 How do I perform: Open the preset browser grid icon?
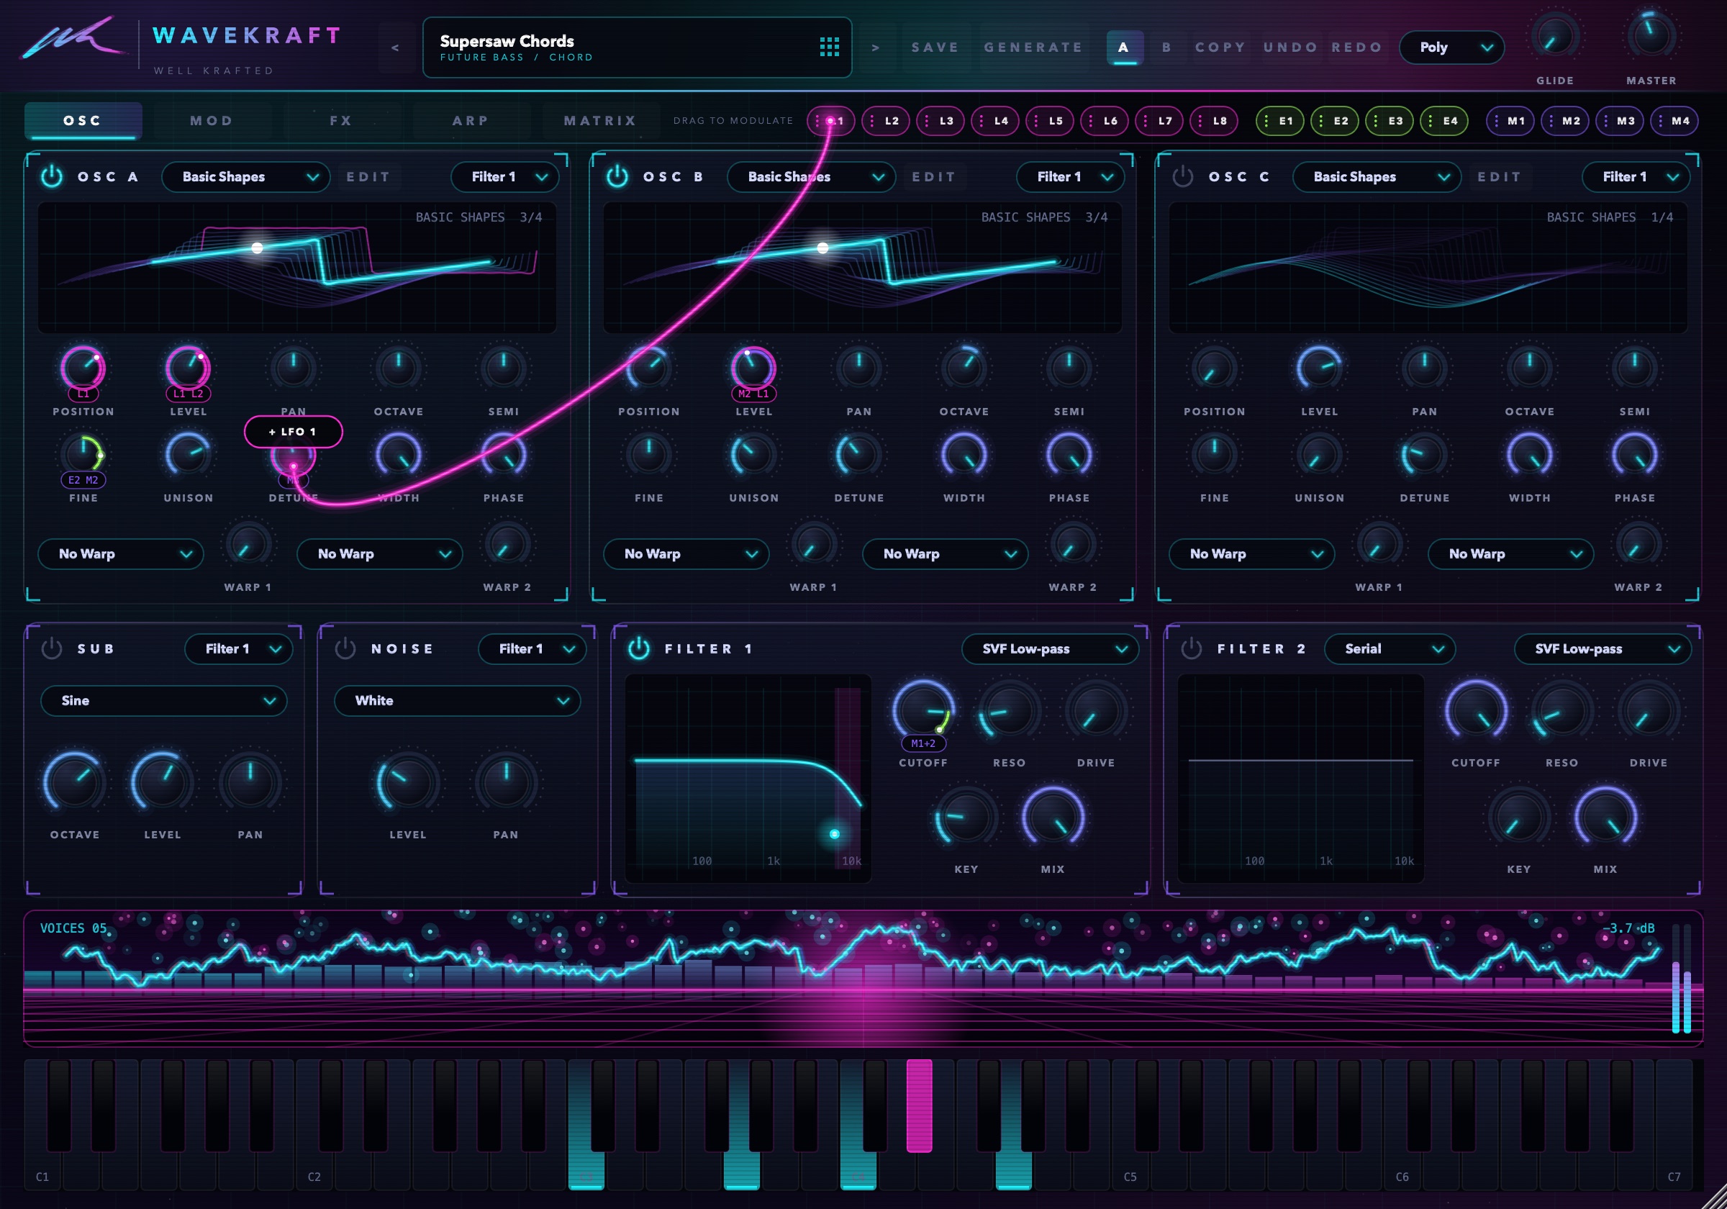point(829,47)
